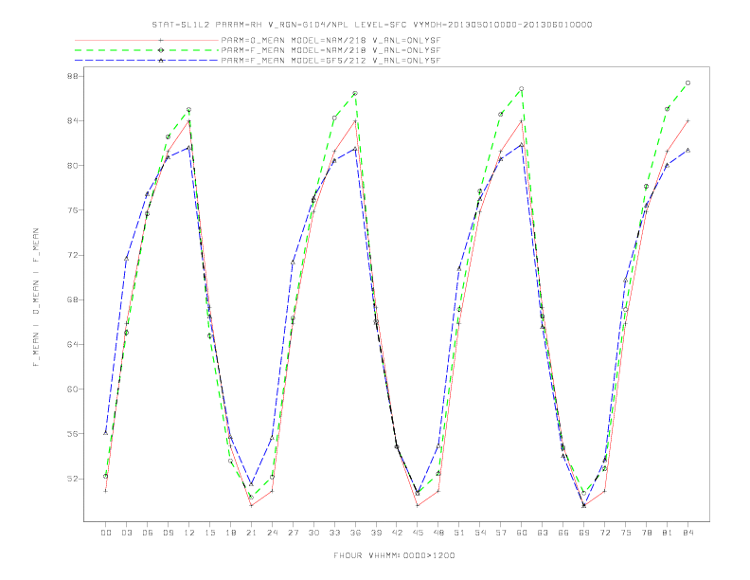Click x-axis tick label 57
750x580 pixels.
501,533
